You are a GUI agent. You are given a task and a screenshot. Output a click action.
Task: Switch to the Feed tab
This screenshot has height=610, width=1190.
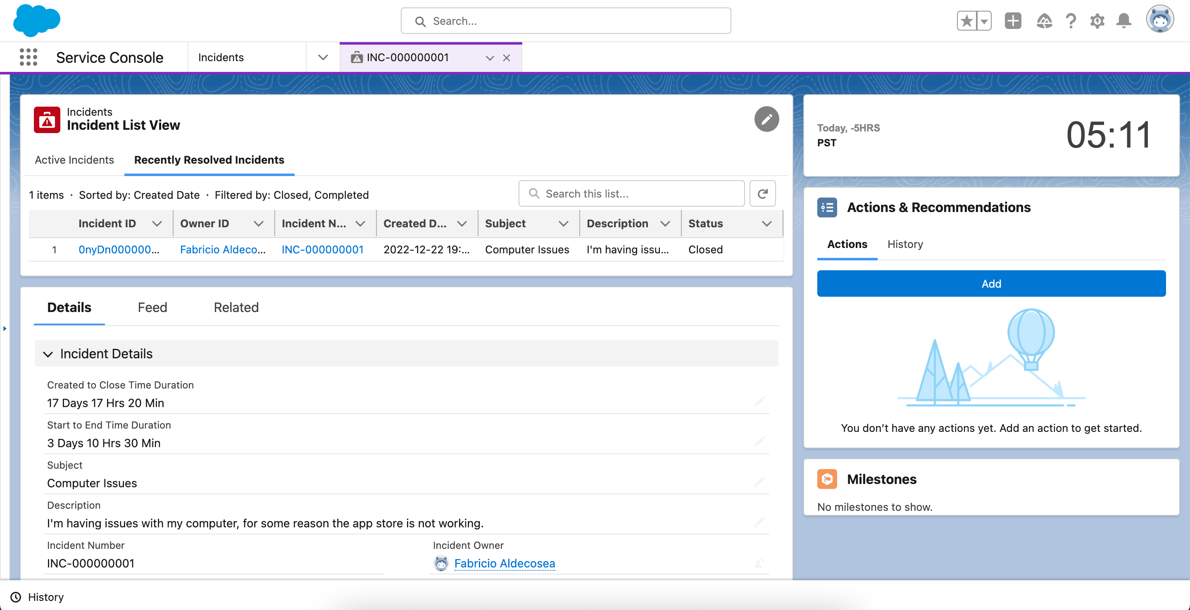152,307
